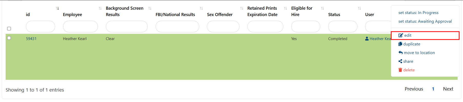Click the Status filter input field
The height and width of the screenshot is (102, 463).
click(343, 27)
